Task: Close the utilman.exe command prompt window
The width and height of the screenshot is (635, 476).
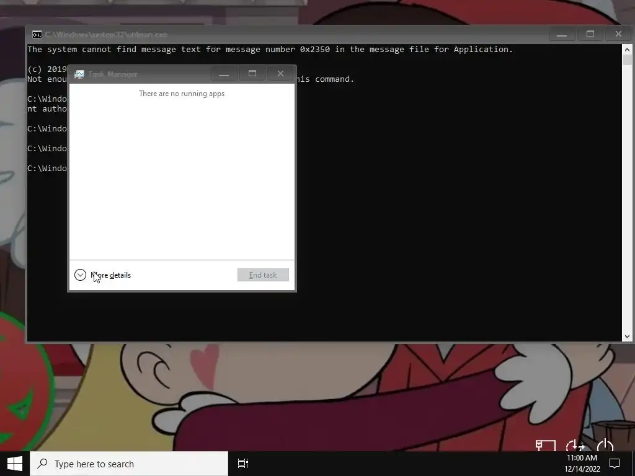Action: pos(618,35)
